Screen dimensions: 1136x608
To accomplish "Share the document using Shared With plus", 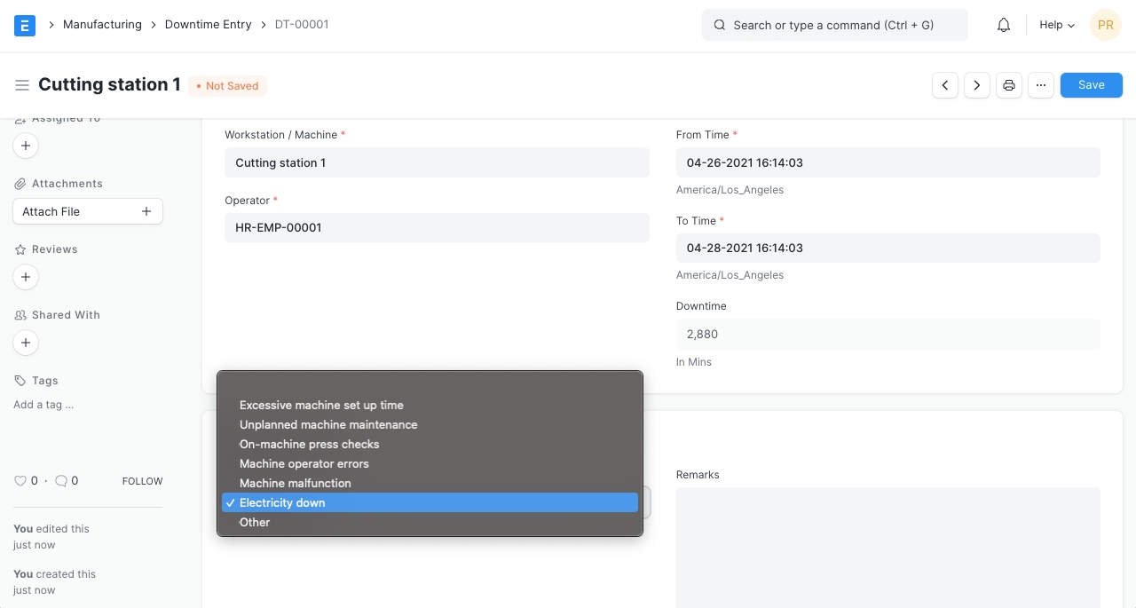I will [x=26, y=343].
